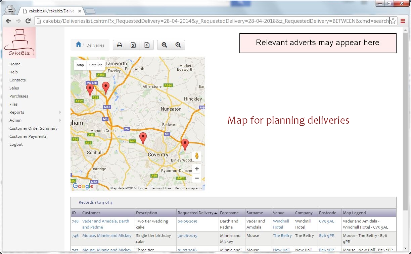Open the Windmill Hotel venue link
Viewport: 411px width, 254px height.
click(x=281, y=224)
